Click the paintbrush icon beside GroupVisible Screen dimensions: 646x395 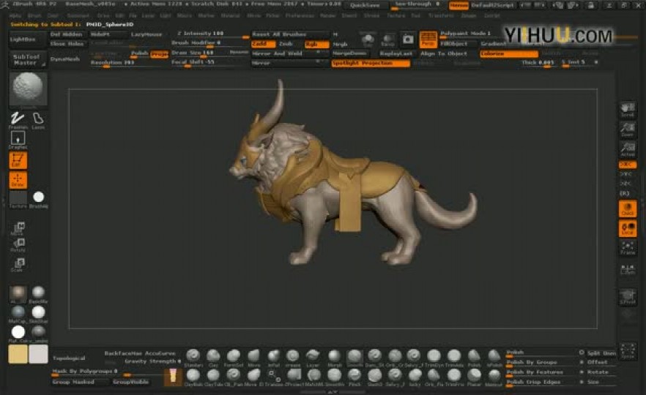coord(173,377)
